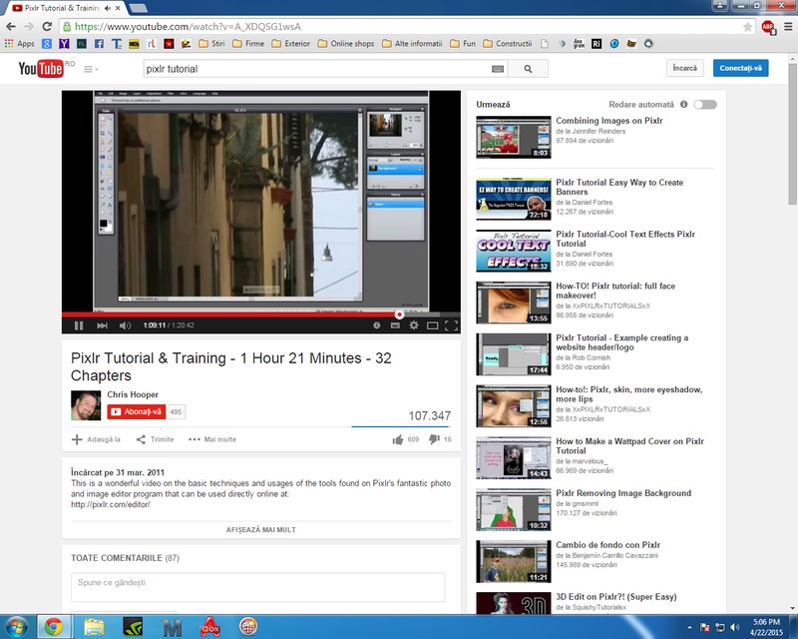Open the Stiri bookmarks folder
Image resolution: width=798 pixels, height=639 pixels.
211,44
